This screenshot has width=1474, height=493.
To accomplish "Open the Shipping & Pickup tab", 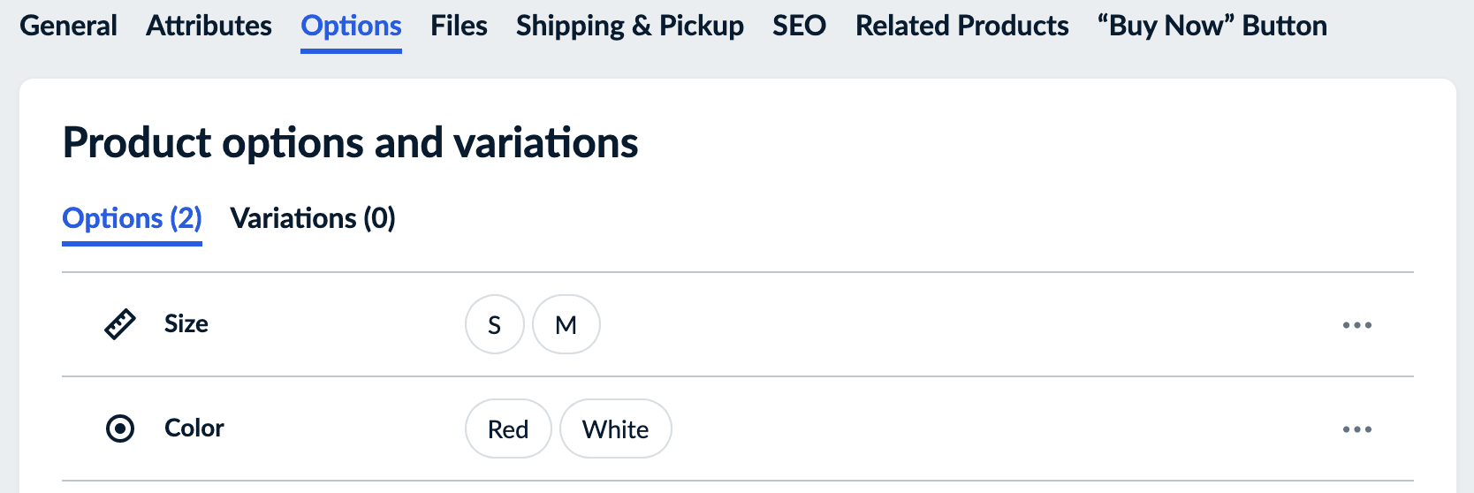I will tap(629, 26).
